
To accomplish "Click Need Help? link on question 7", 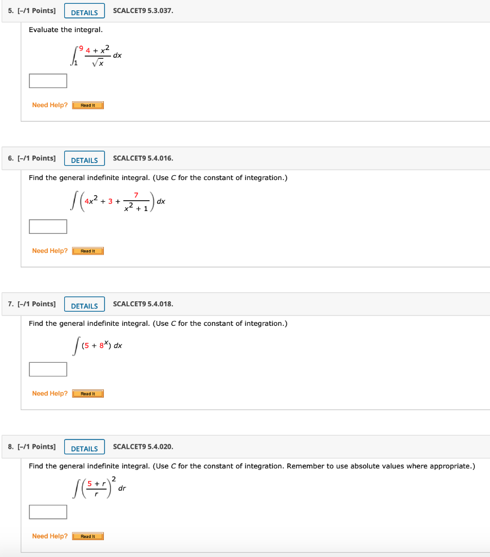I will click(x=49, y=393).
